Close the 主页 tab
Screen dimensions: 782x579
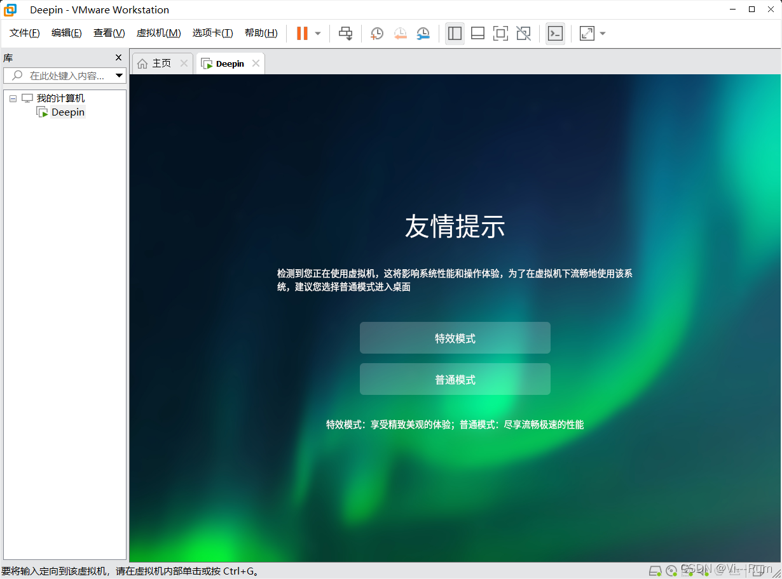tap(184, 63)
